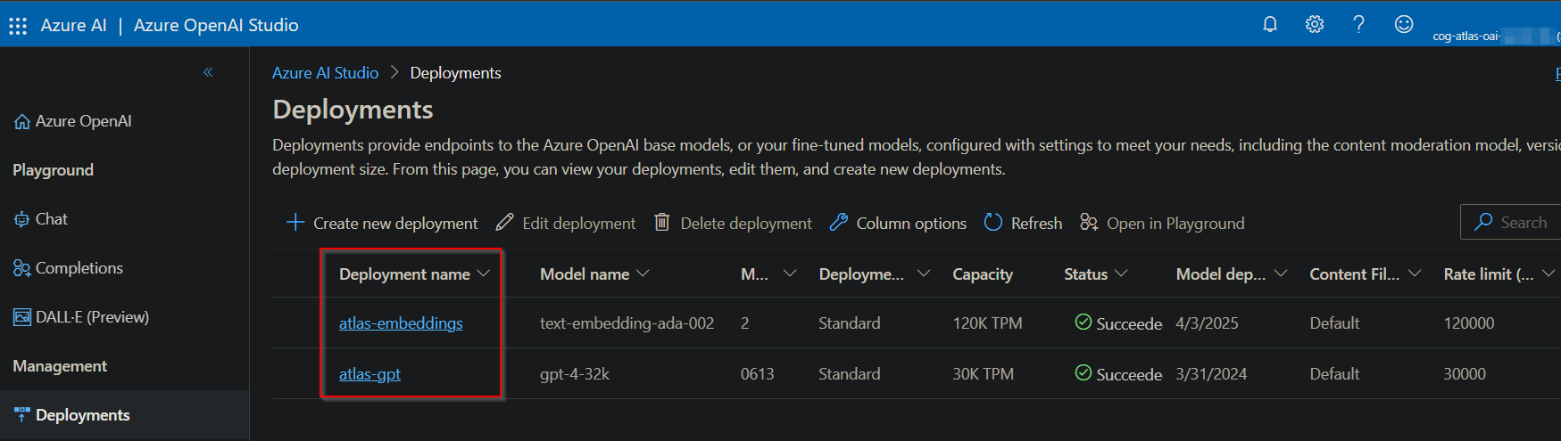1561x441 pixels.
Task: Click the Refresh icon in toolbar
Action: pos(993,223)
